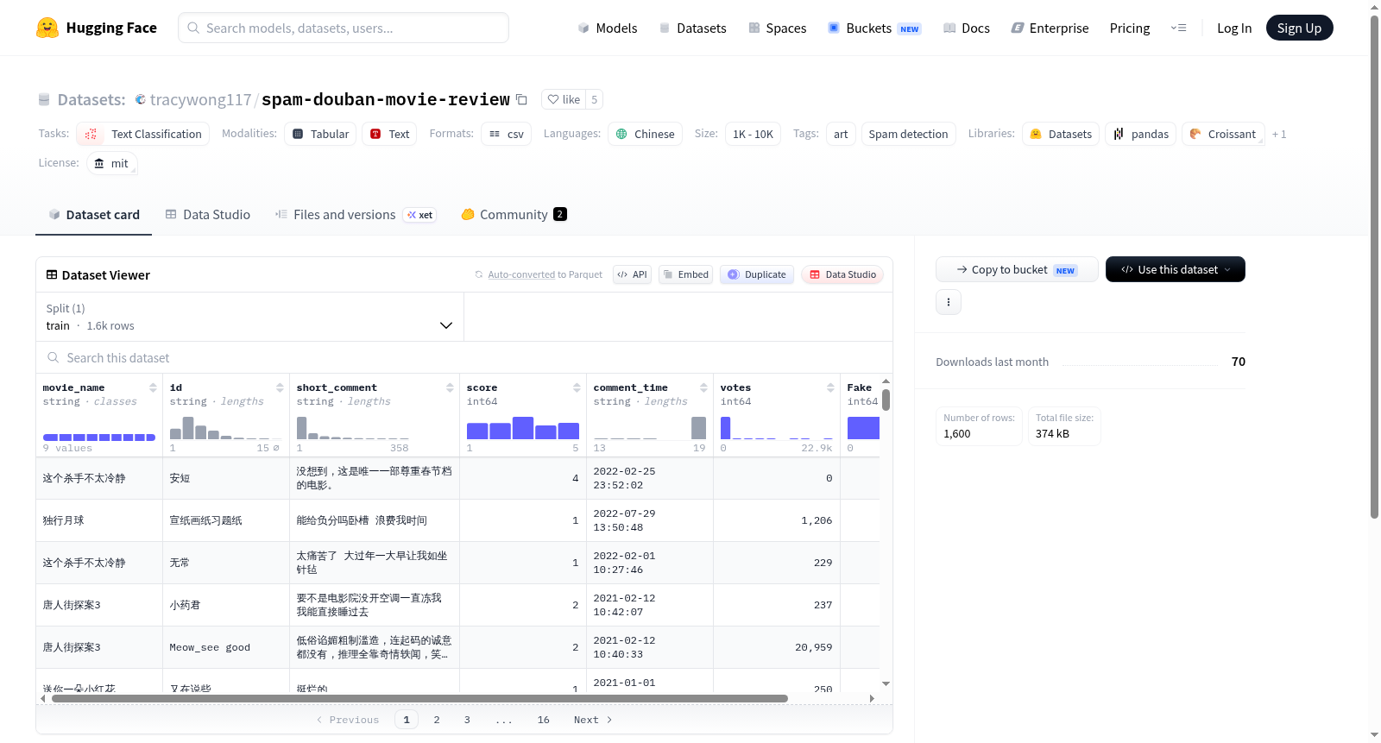Click the table horizontal scrollbar
1381x743 pixels.
tap(419, 698)
